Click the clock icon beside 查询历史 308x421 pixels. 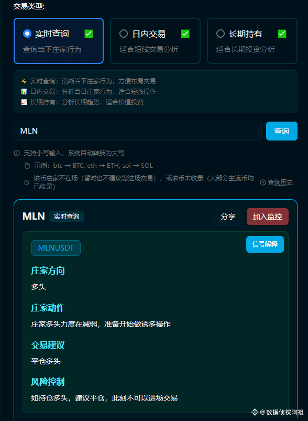263,182
